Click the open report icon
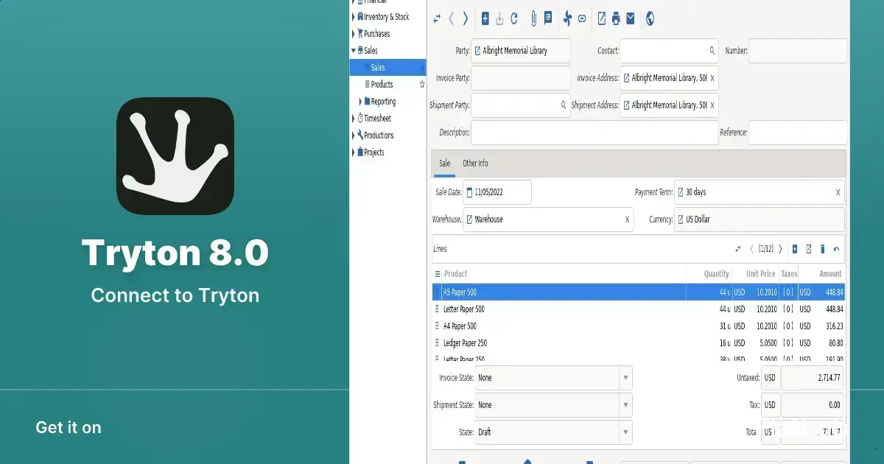Screen dimensions: 884x464 [602, 19]
